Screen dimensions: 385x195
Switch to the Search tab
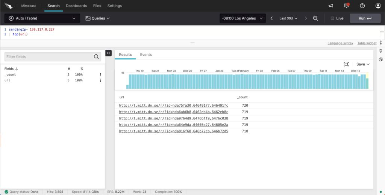pos(53,6)
